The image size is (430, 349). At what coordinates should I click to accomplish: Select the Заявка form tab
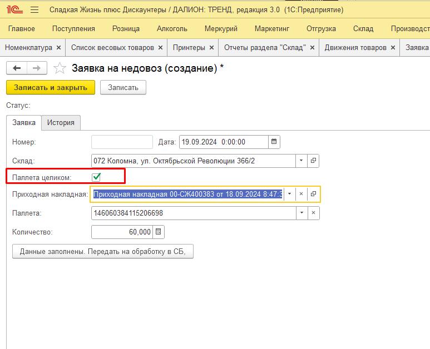click(x=24, y=122)
